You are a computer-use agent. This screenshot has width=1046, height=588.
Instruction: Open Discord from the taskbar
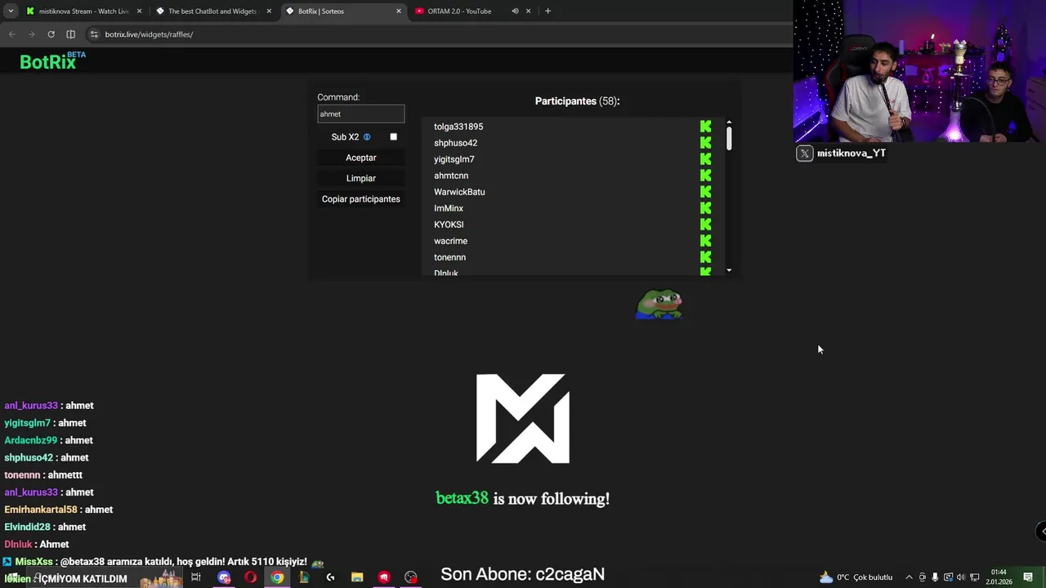pyautogui.click(x=224, y=577)
